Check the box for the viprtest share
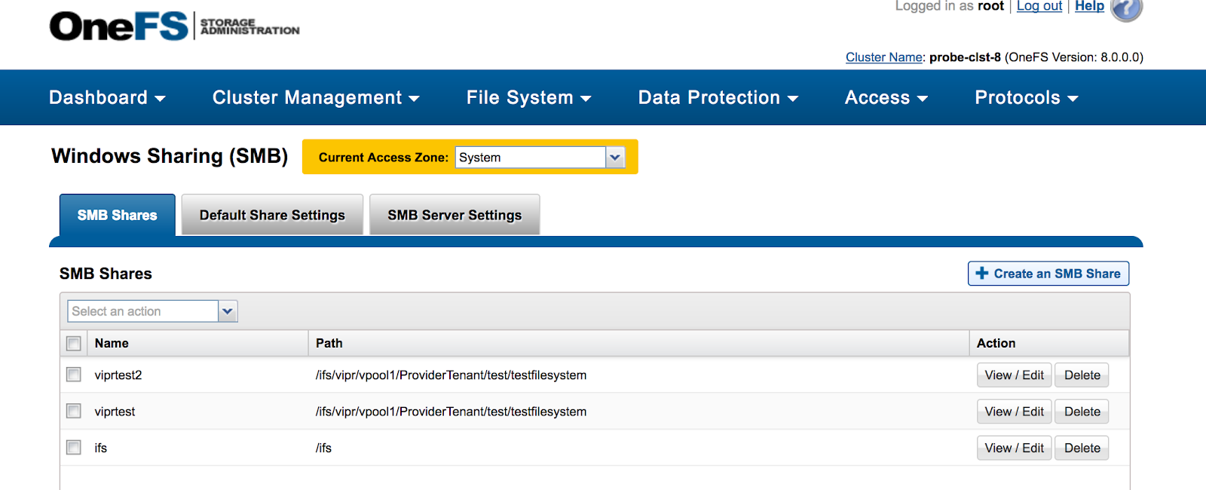The width and height of the screenshot is (1206, 490). pyautogui.click(x=74, y=411)
